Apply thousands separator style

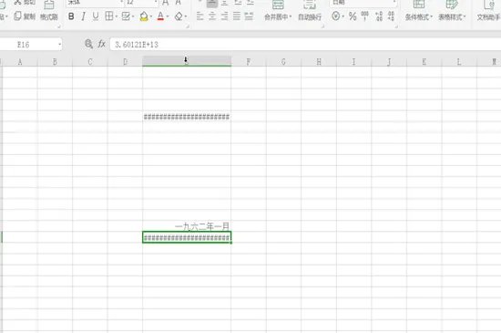point(365,16)
